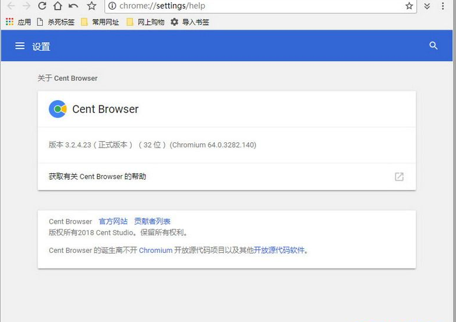The image size is (456, 322).
Task: Open the browser three-dot main menu
Action: pos(443,6)
